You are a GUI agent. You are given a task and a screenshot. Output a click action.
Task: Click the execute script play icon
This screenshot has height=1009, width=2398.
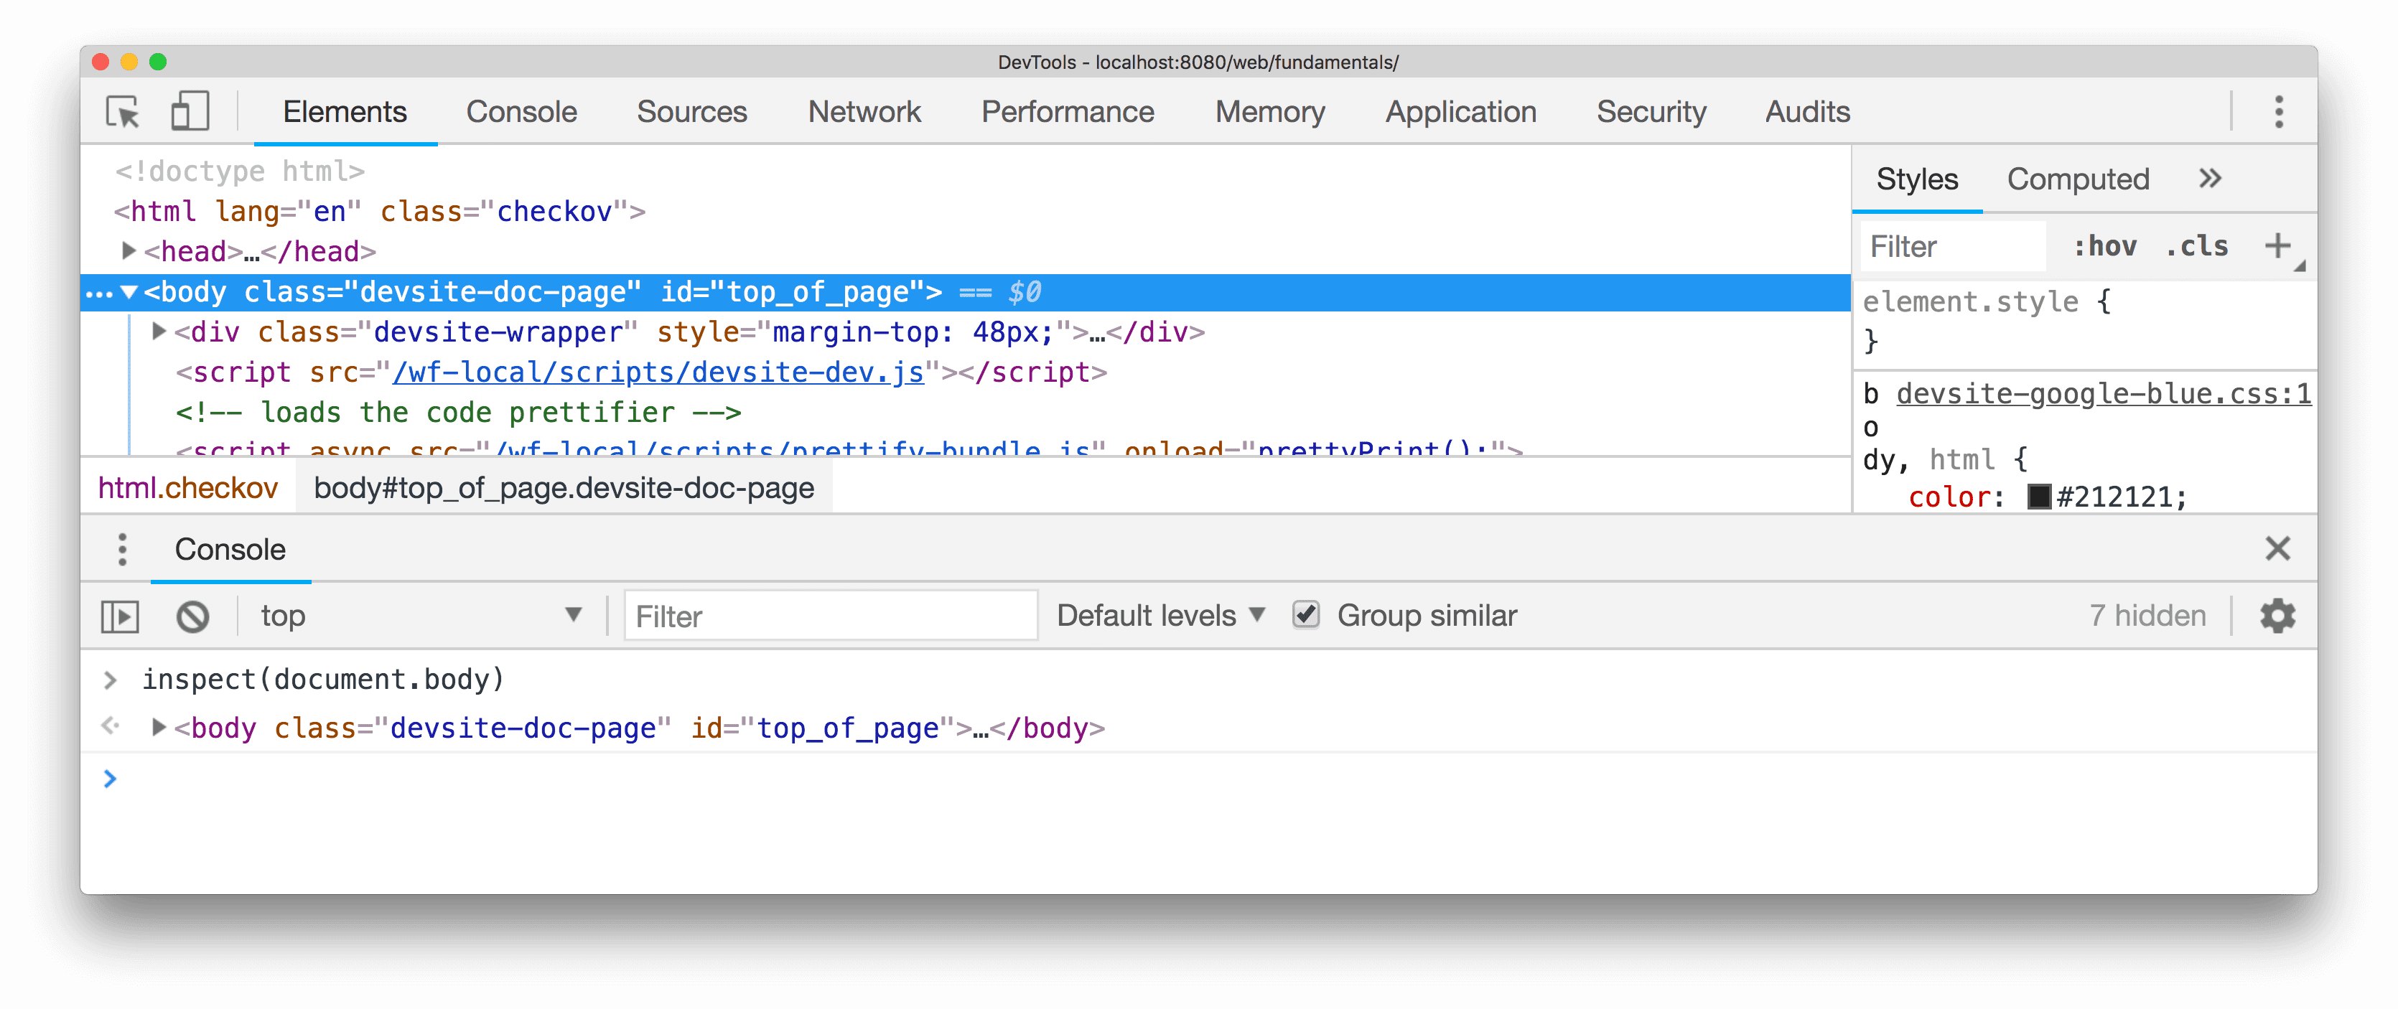click(122, 616)
